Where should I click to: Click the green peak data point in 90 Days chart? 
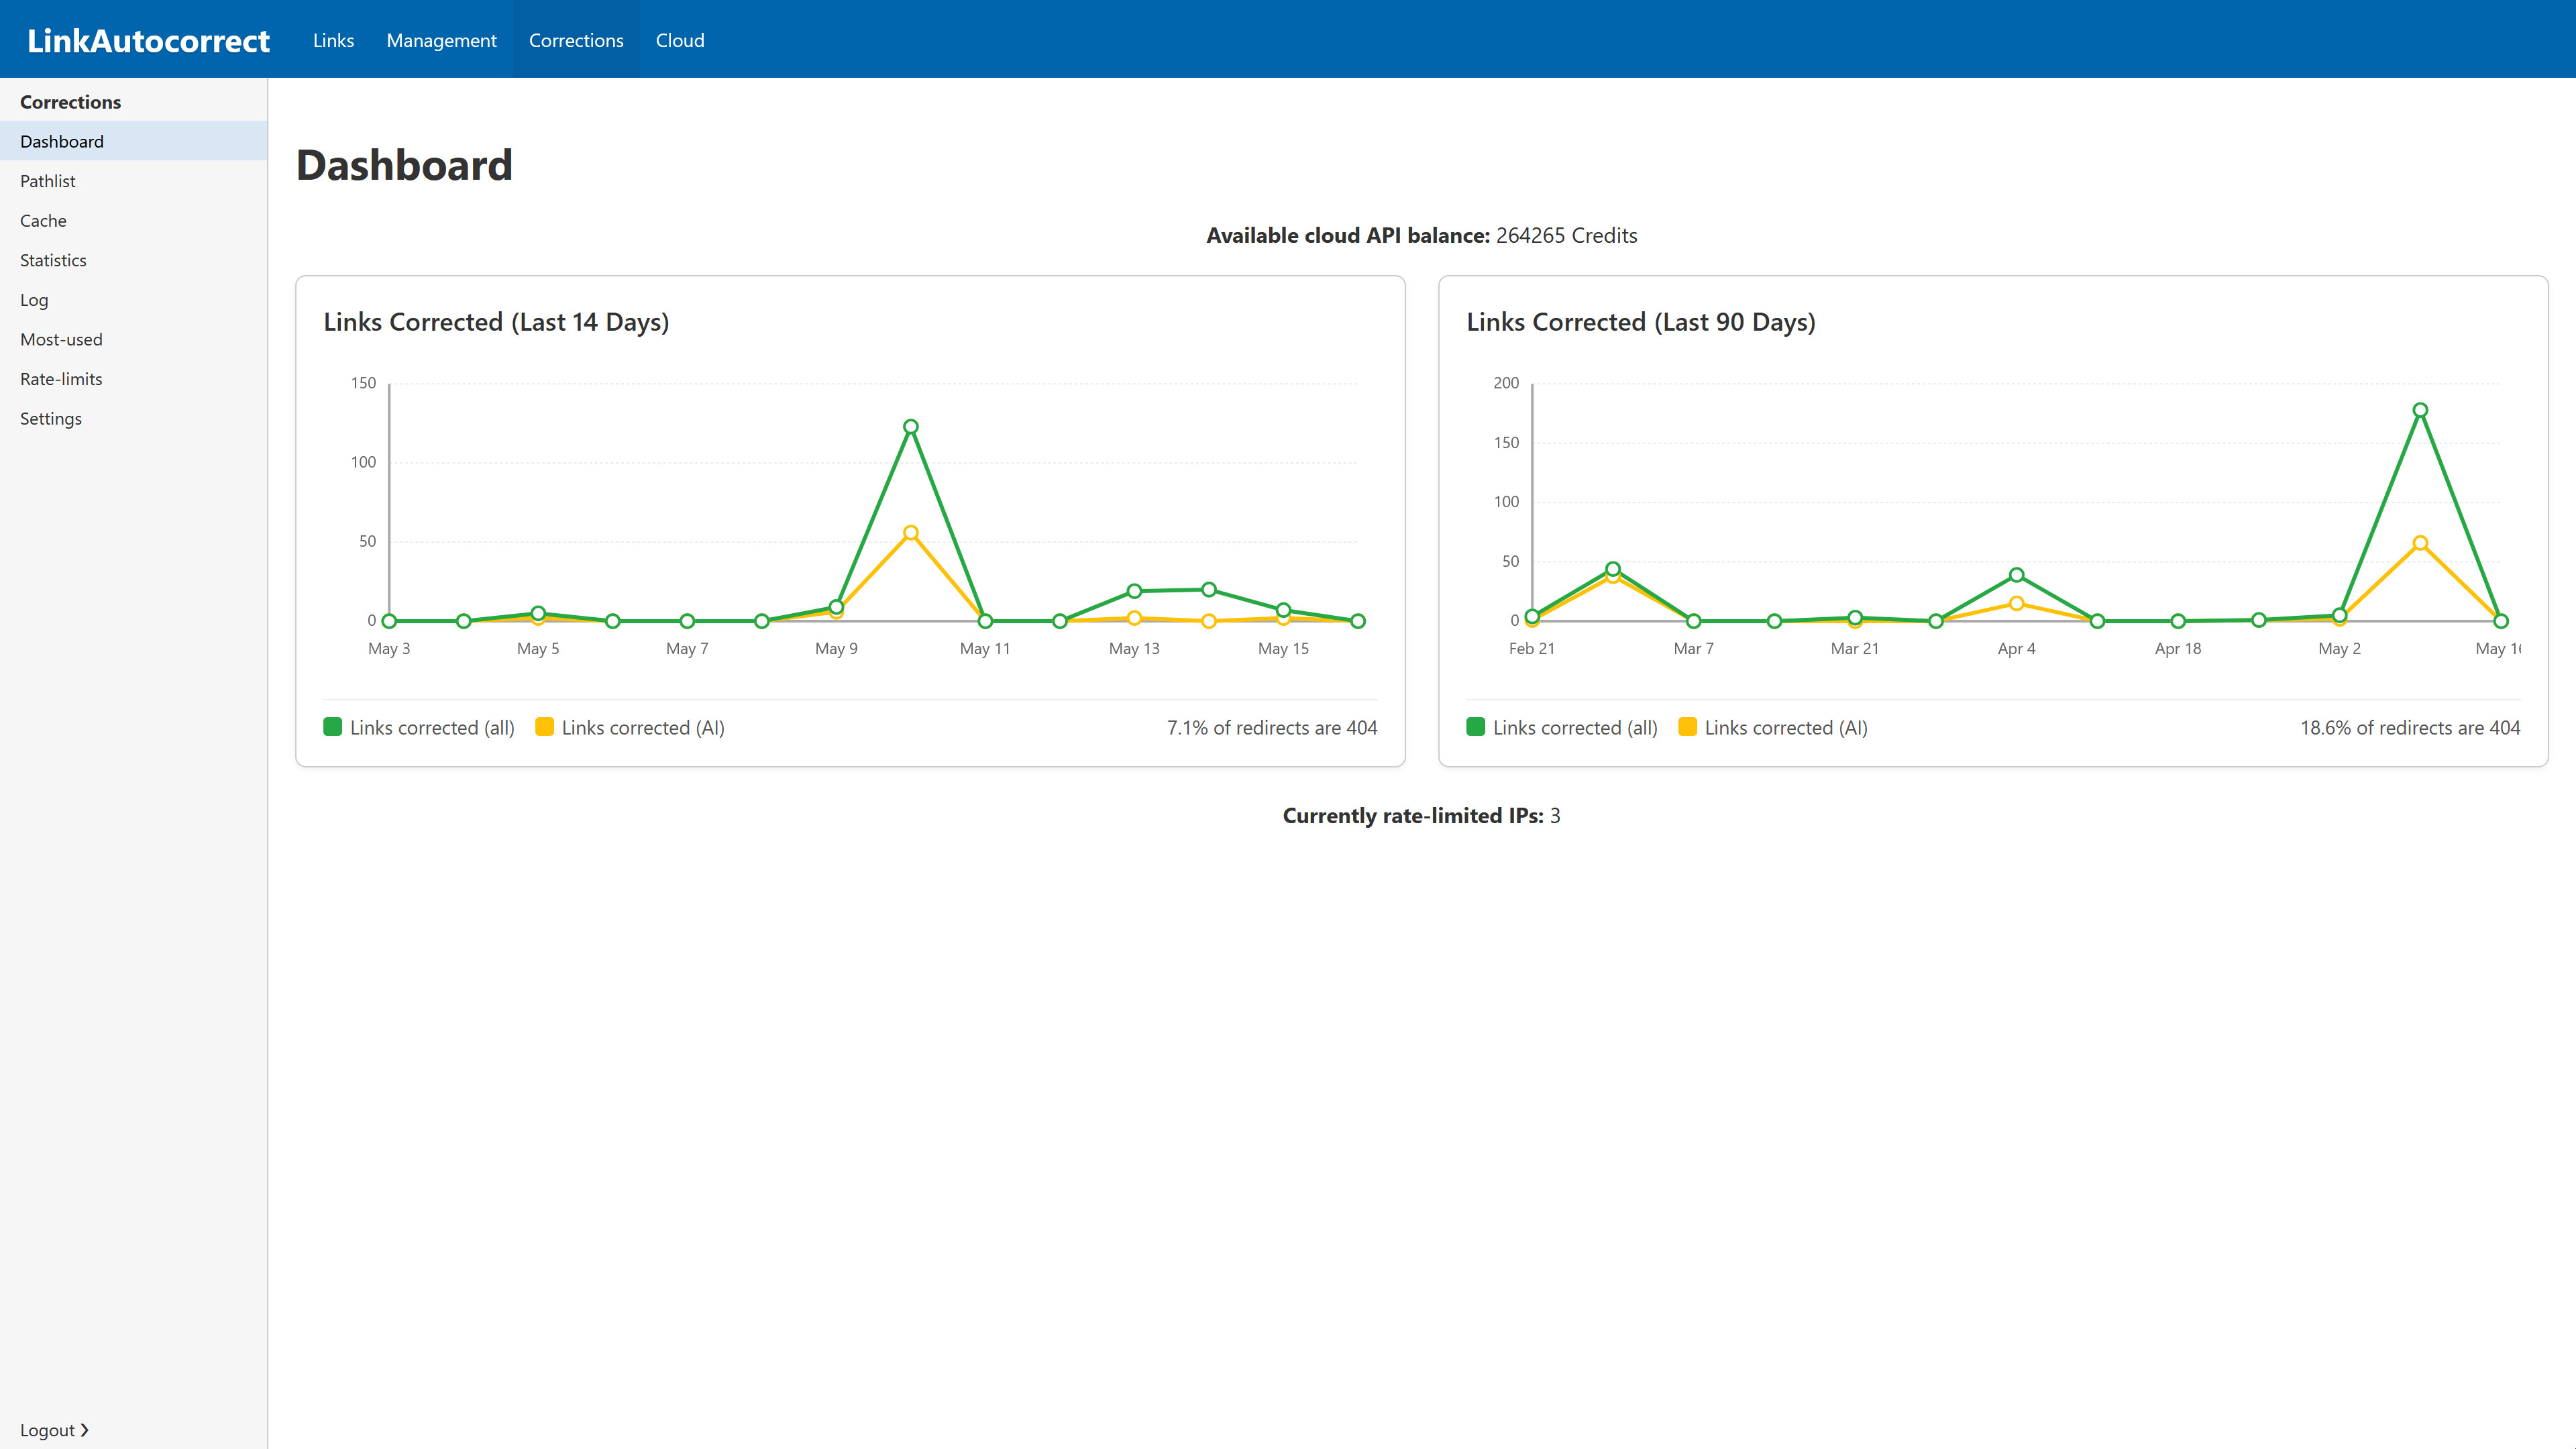point(2420,410)
